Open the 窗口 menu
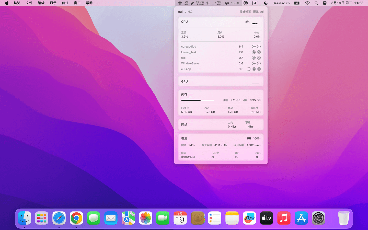The width and height of the screenshot is (368, 230). tap(77, 3)
